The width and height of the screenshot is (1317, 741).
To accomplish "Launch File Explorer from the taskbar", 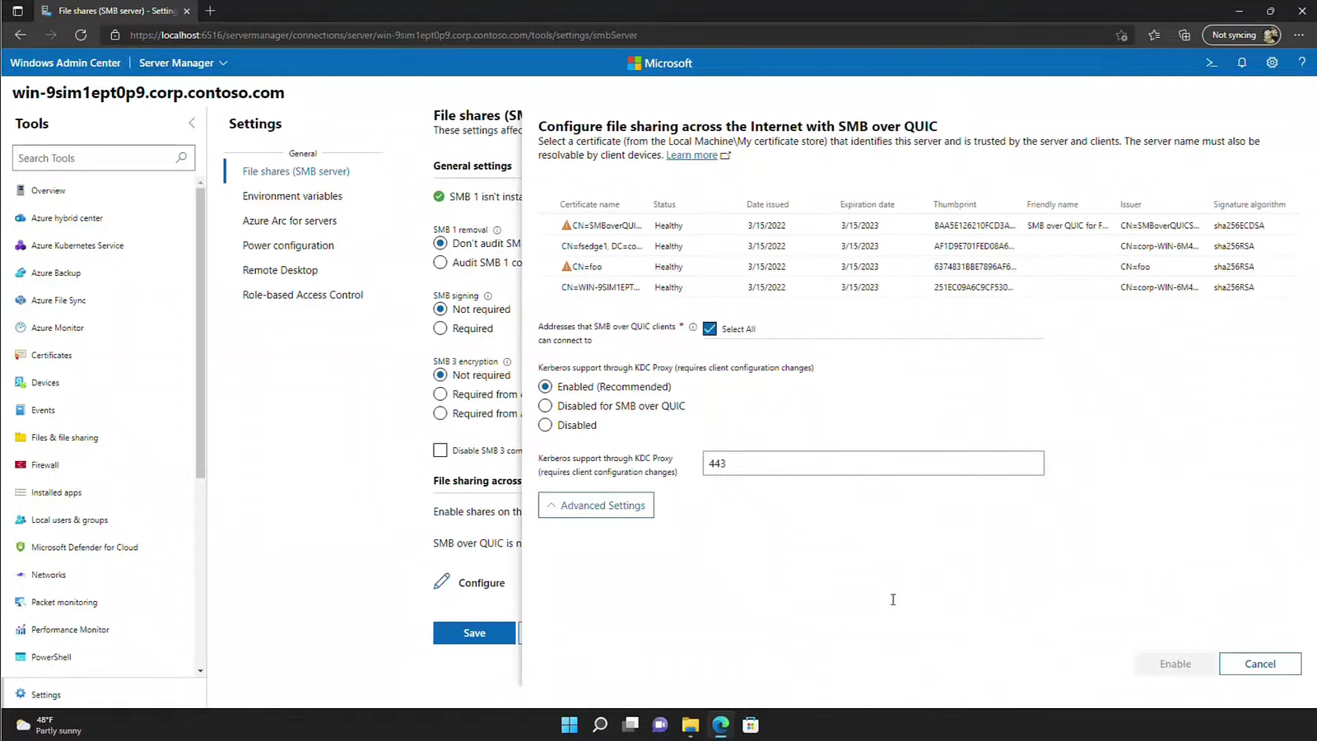I will (x=690, y=725).
